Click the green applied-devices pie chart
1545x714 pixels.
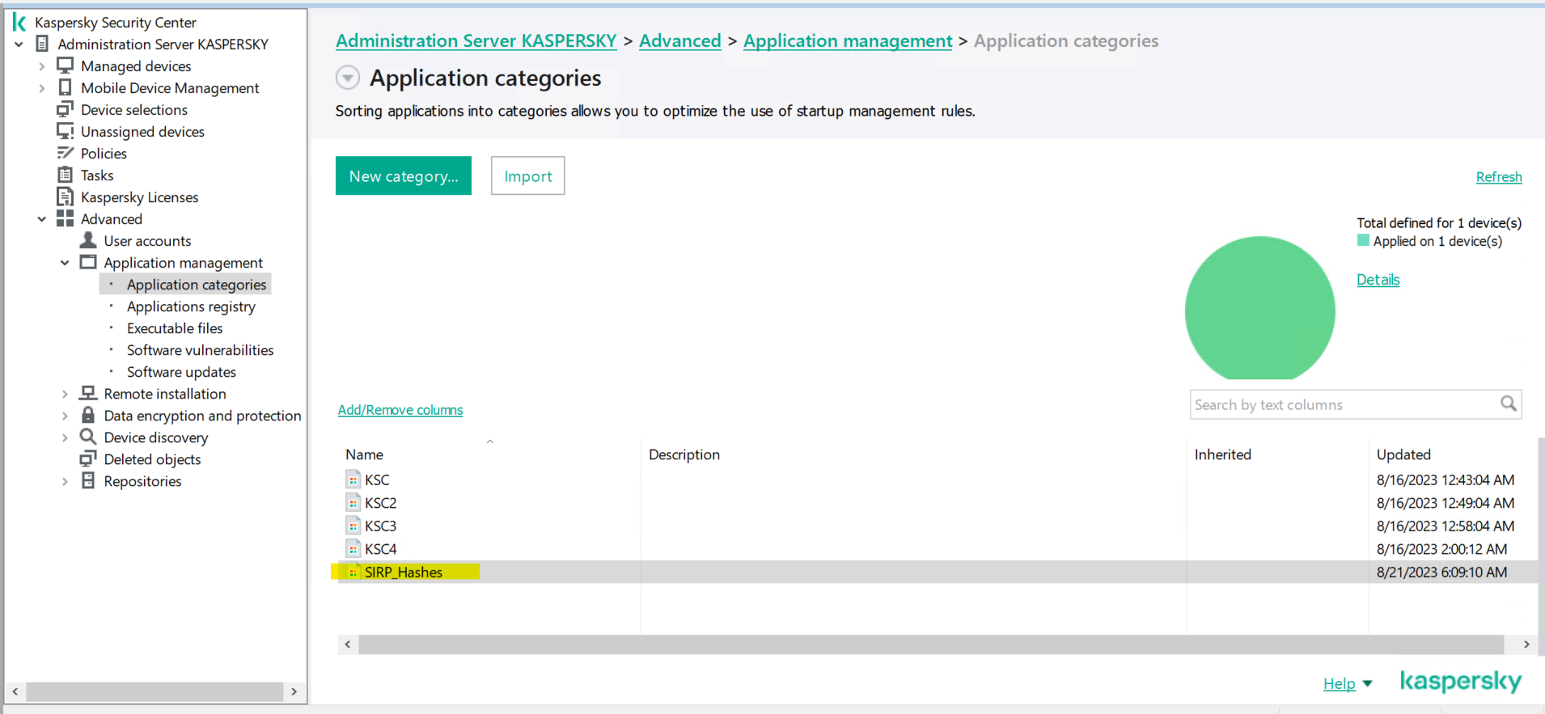pos(1259,308)
